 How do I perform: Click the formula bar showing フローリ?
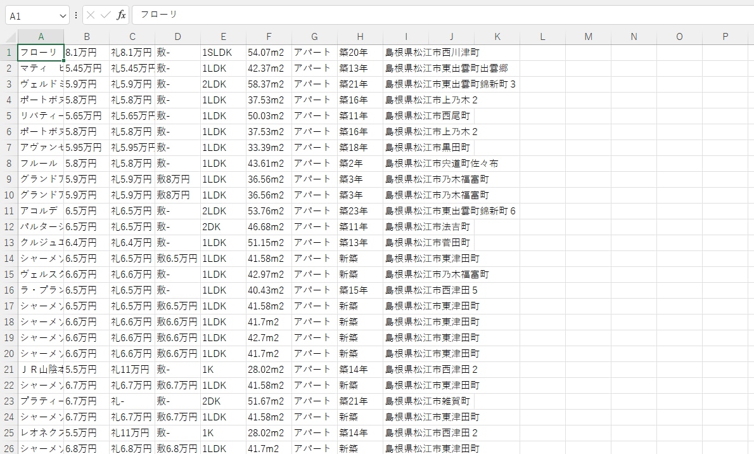[442, 15]
